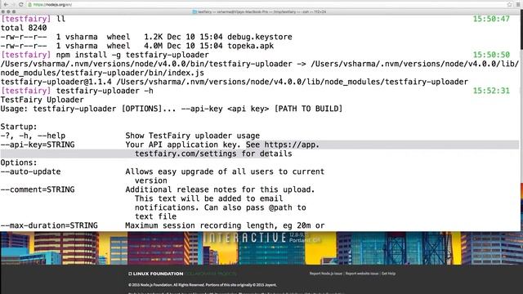Click the timestamp 15:50:47

[x=491, y=19]
